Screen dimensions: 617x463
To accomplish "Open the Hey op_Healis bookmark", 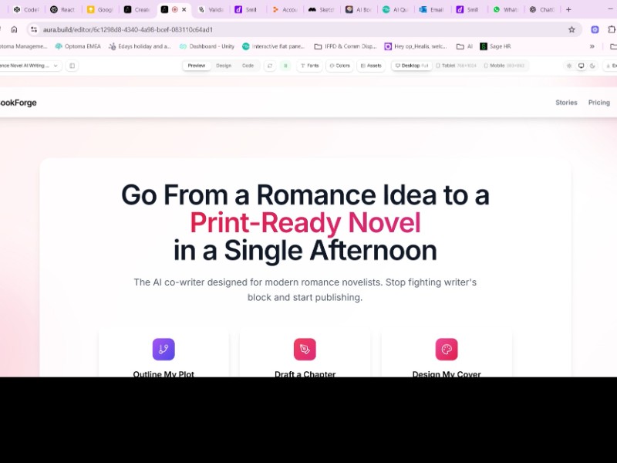I will (x=416, y=46).
